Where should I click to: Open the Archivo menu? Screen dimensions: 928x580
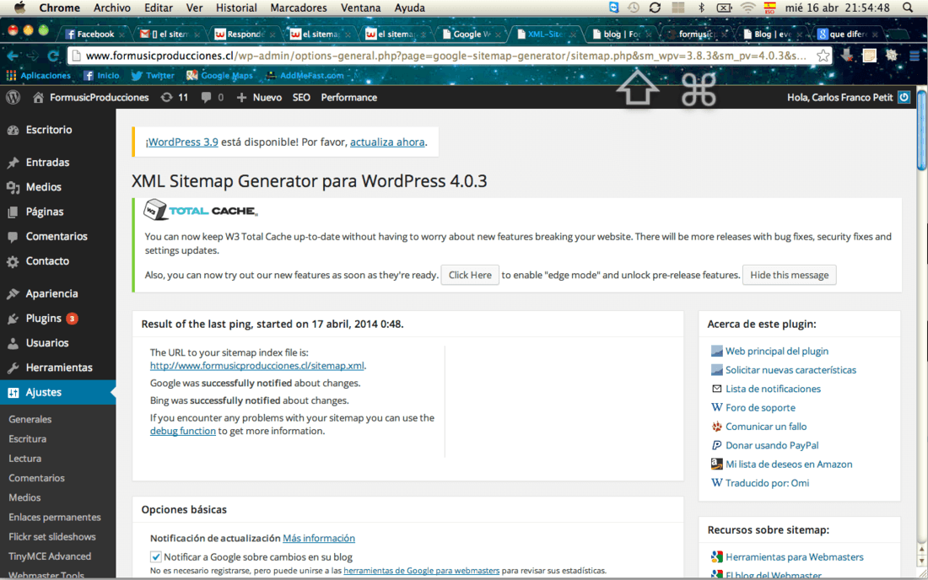[112, 8]
